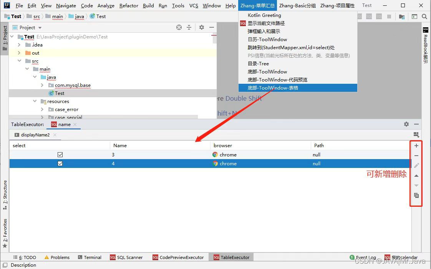The height and width of the screenshot is (269, 431).
Task: Open the ReadBook side tool window
Action: tap(426, 45)
